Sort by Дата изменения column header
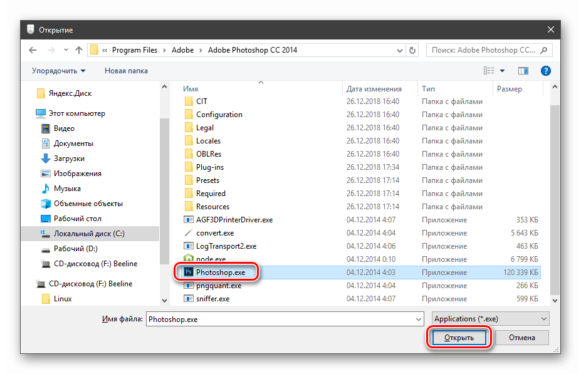The width and height of the screenshot is (581, 374). (374, 89)
